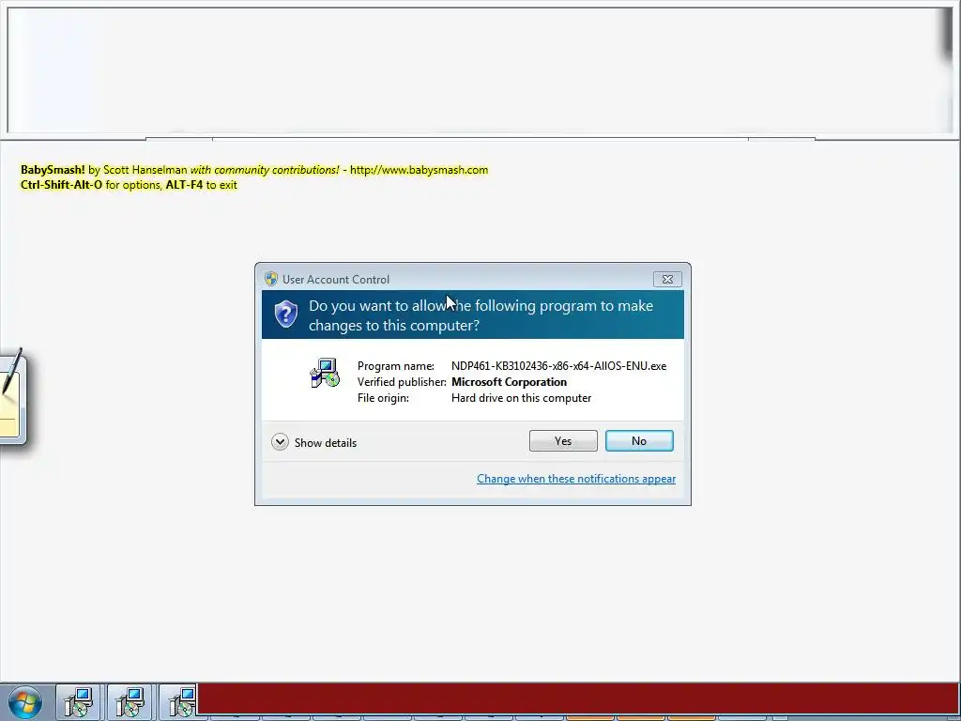Click No to deny the program
This screenshot has height=721, width=961.
[x=638, y=441]
